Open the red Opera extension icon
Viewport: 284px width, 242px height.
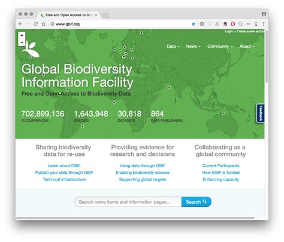click(232, 24)
